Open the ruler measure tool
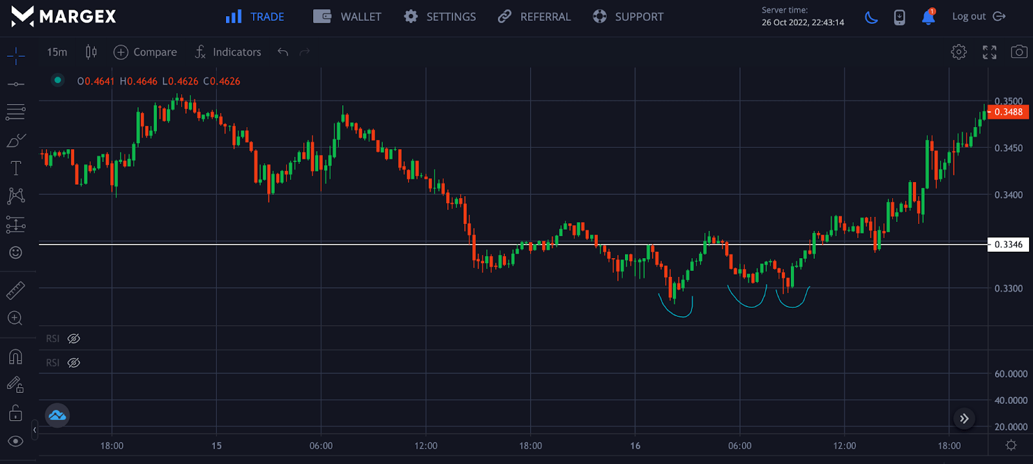This screenshot has width=1033, height=464. coord(16,290)
